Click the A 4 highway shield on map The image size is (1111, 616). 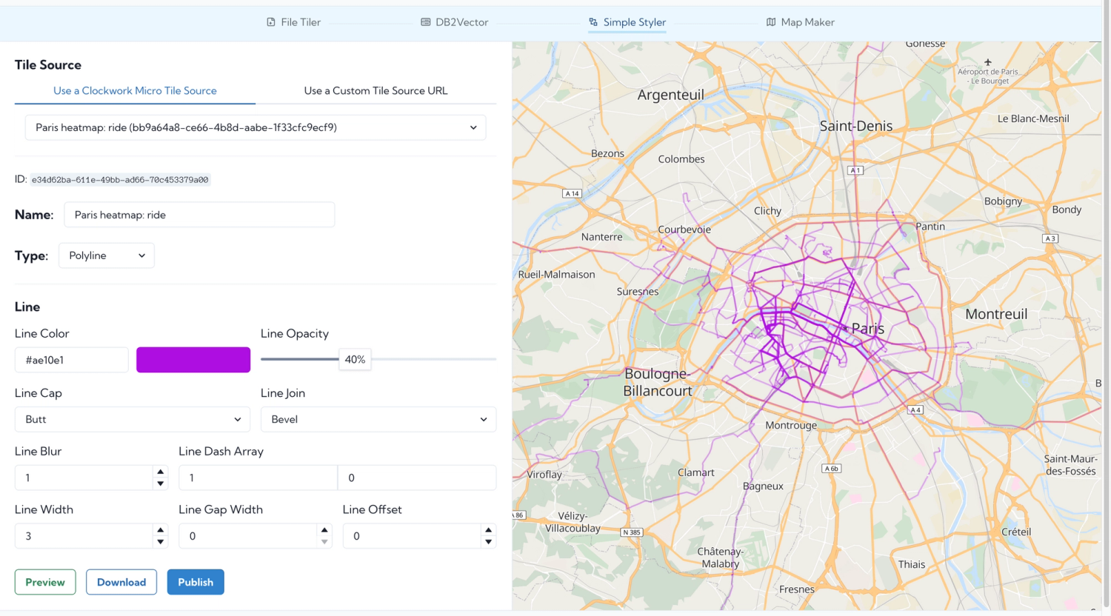[915, 409]
